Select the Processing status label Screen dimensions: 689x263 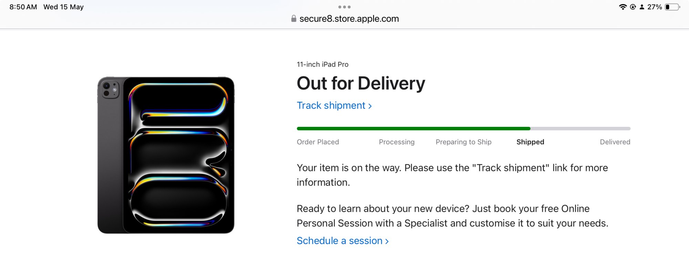pyautogui.click(x=397, y=142)
